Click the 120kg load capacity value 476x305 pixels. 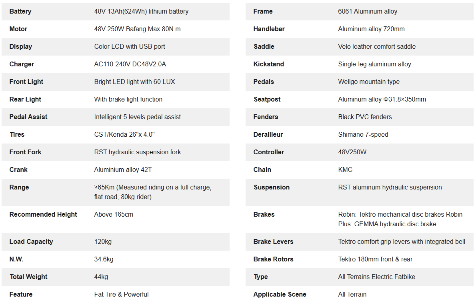tap(103, 241)
